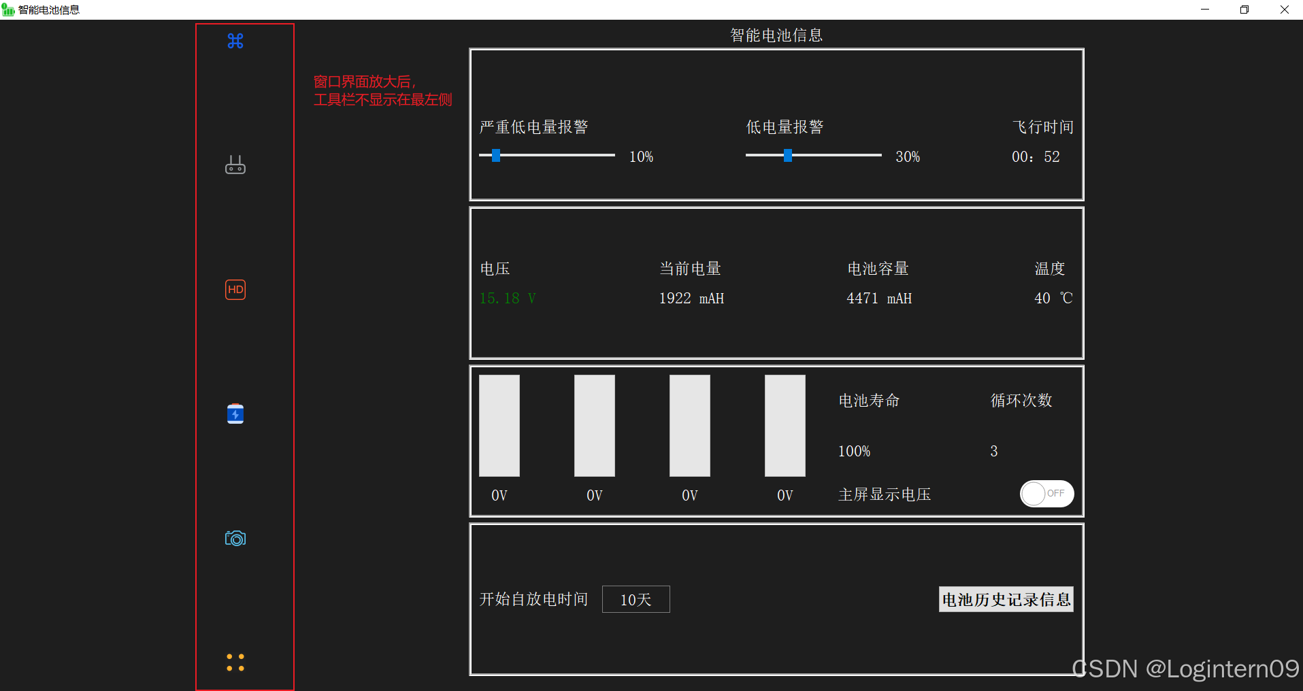
Task: Click the 开始自放电时间 label
Action: tap(533, 599)
